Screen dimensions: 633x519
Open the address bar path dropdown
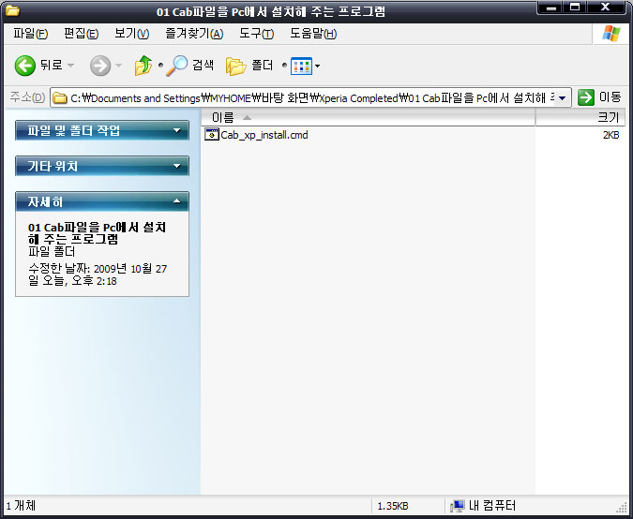pos(563,97)
